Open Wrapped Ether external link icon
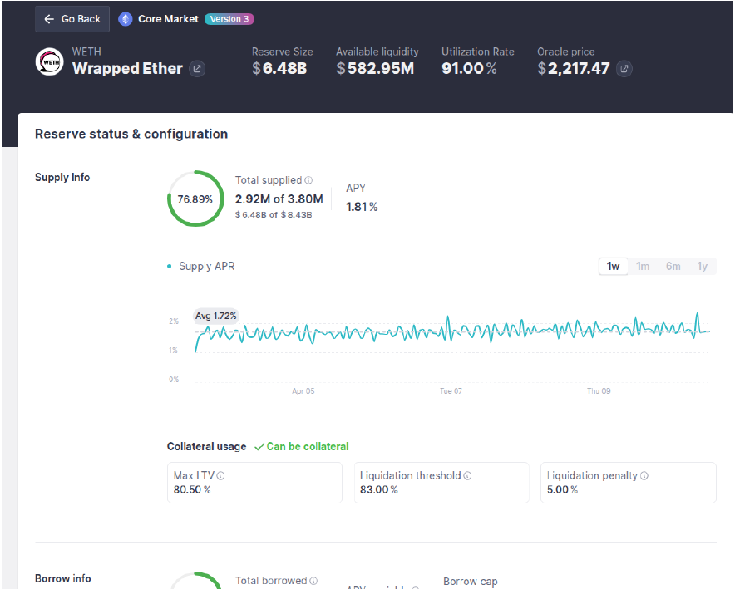Screen dimensions: 735x589 point(197,69)
